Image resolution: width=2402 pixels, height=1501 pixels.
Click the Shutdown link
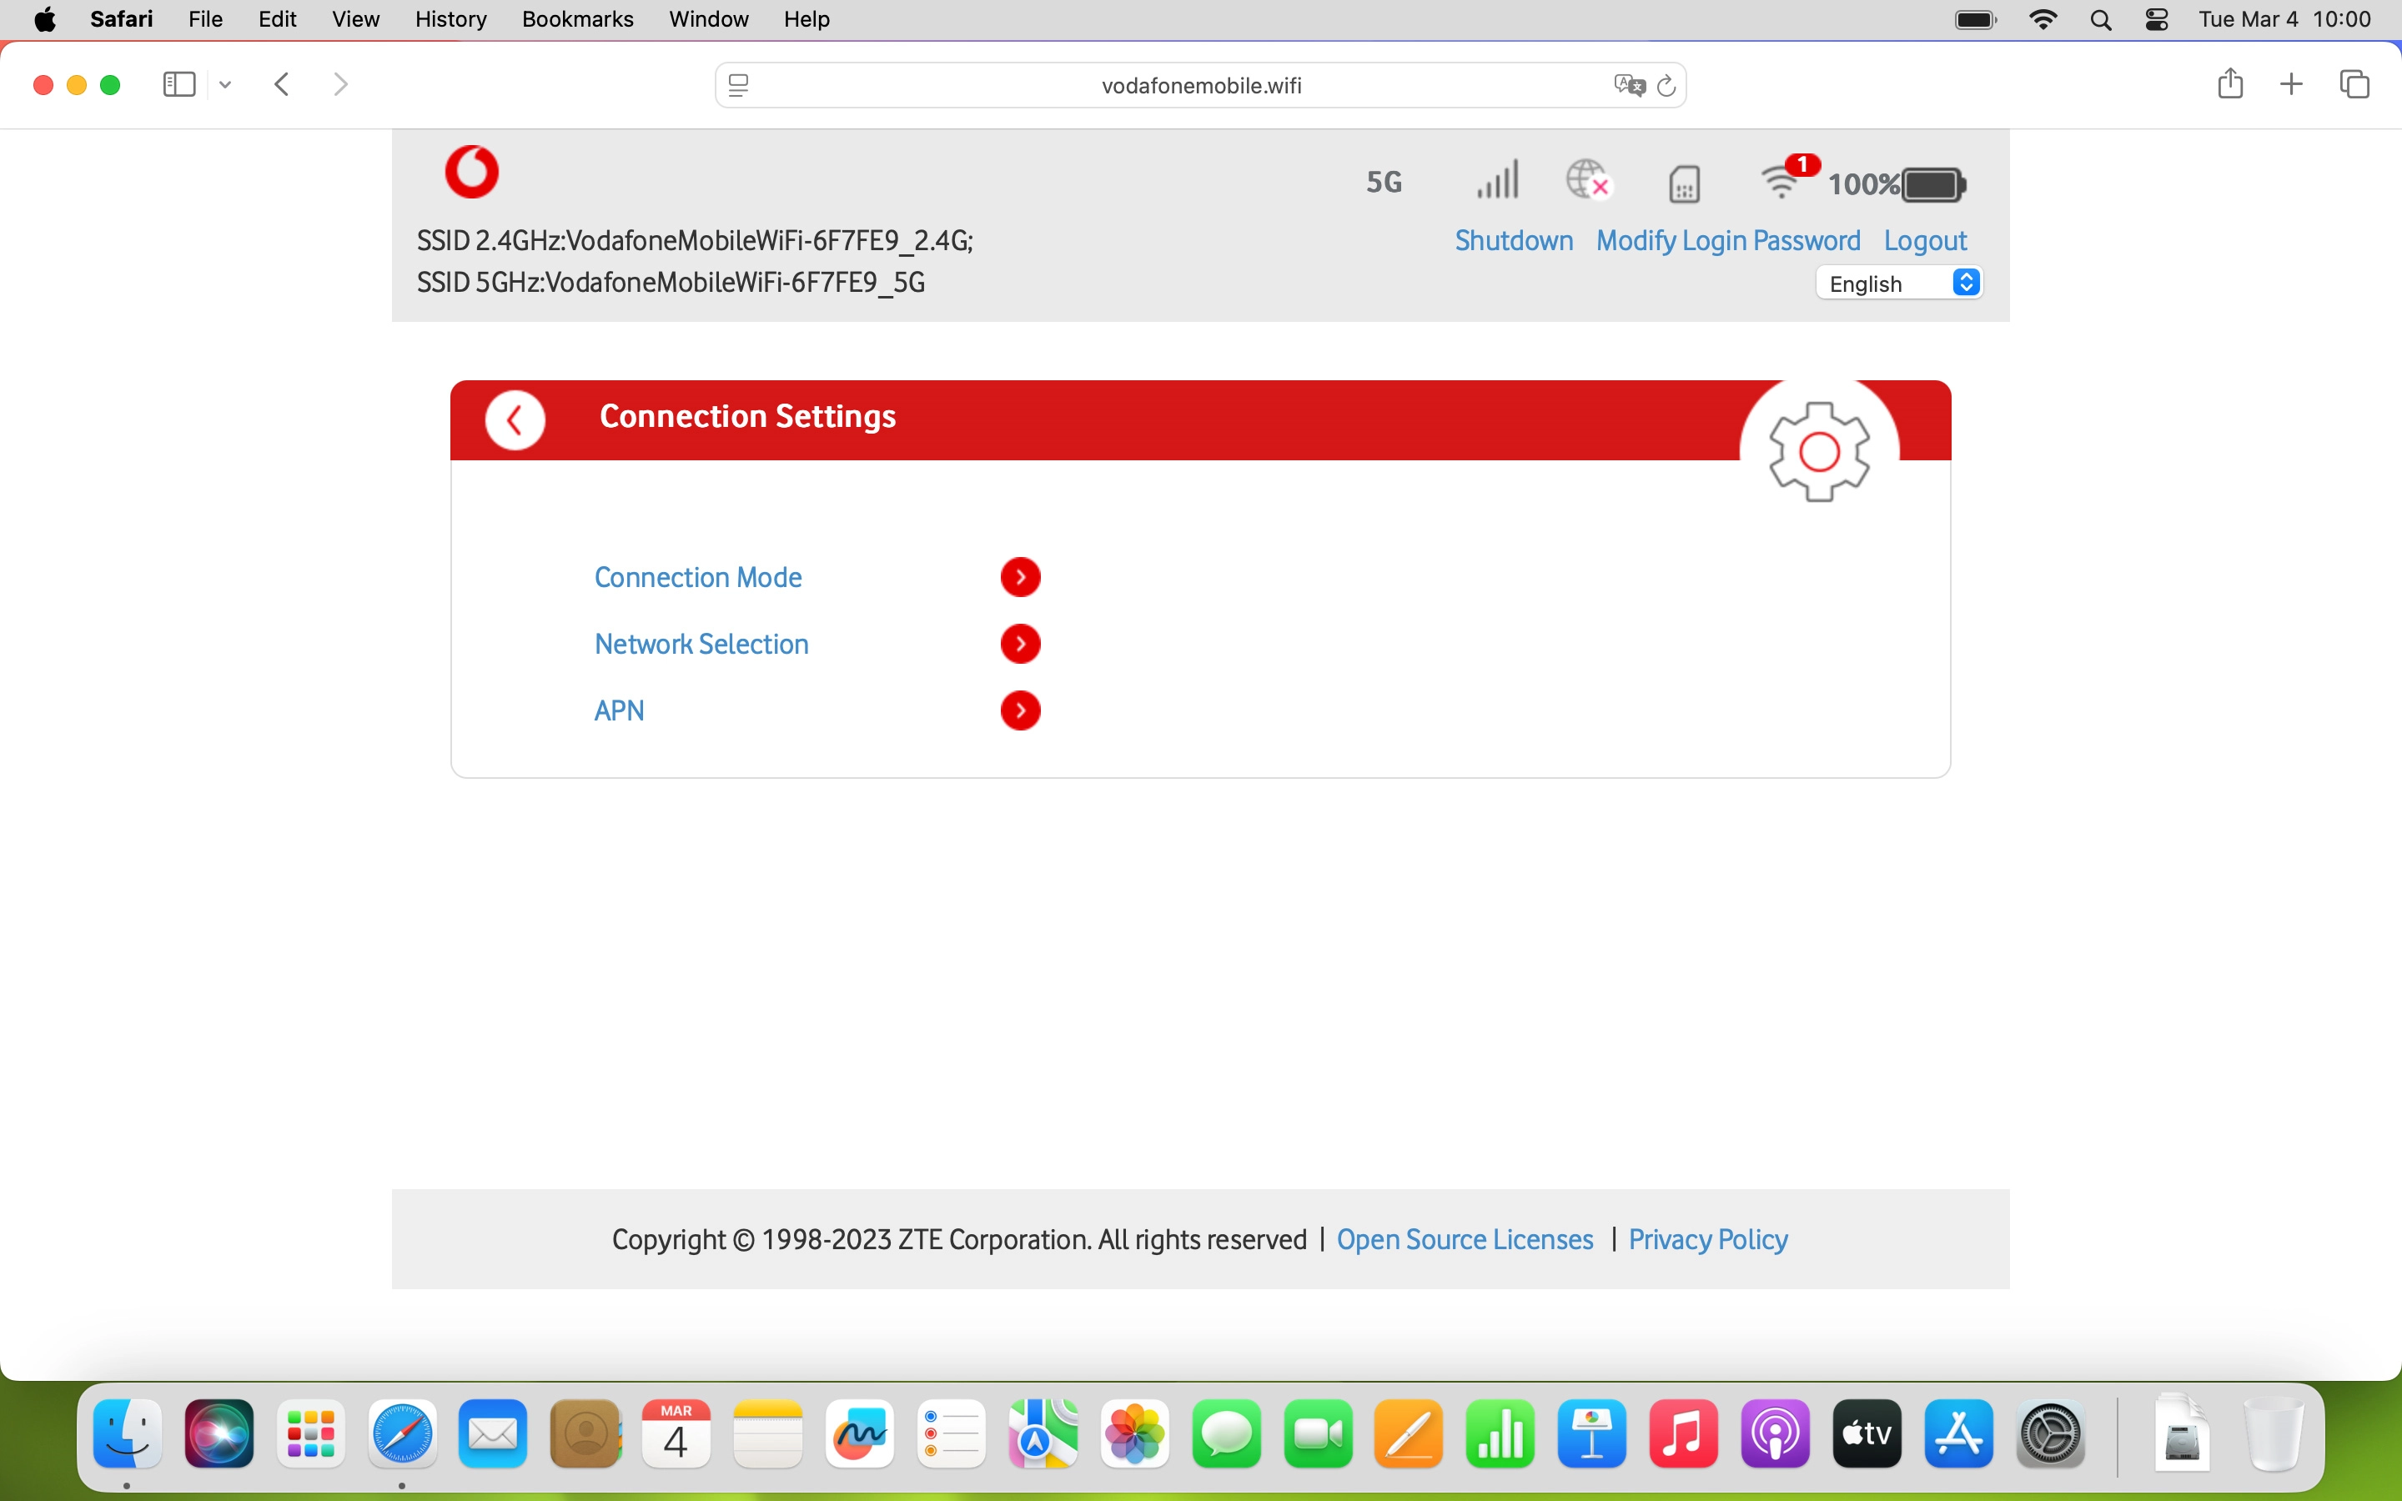[1514, 241]
